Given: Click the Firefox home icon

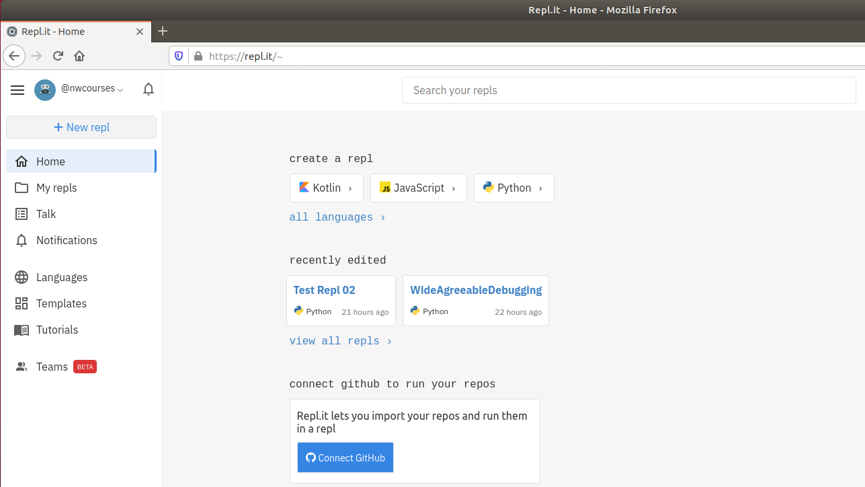Looking at the screenshot, I should click(x=79, y=56).
